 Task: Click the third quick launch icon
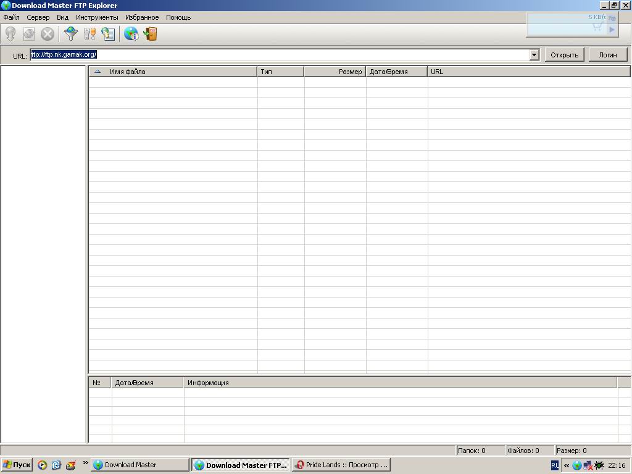click(70, 465)
